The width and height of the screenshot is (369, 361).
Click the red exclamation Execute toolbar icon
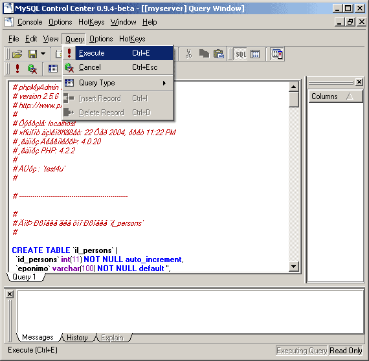point(17,69)
